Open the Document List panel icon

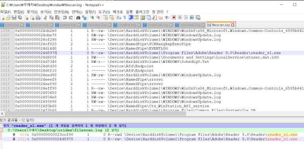tap(149, 18)
